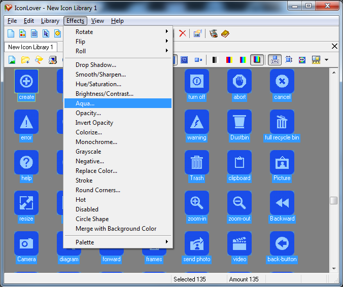Open the Properties toolbar icon
The width and height of the screenshot is (343, 287).
(197, 33)
